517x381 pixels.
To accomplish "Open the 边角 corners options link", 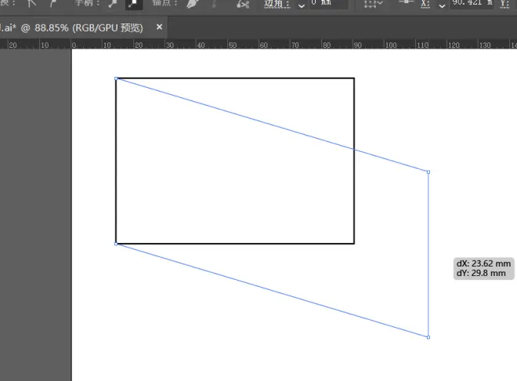I will tap(277, 4).
